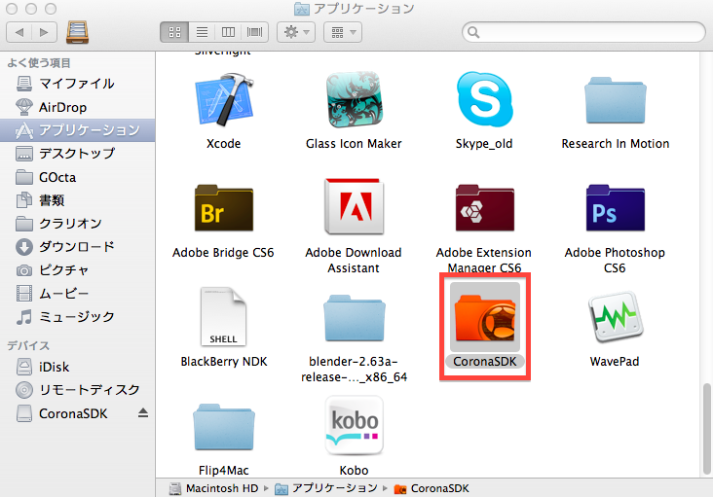Click CoronaSDK in the path bar
The image size is (713, 497).
click(432, 488)
